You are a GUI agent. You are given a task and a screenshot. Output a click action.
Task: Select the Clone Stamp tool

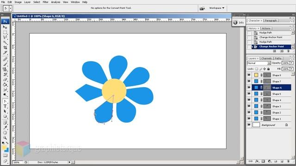pos(5,70)
